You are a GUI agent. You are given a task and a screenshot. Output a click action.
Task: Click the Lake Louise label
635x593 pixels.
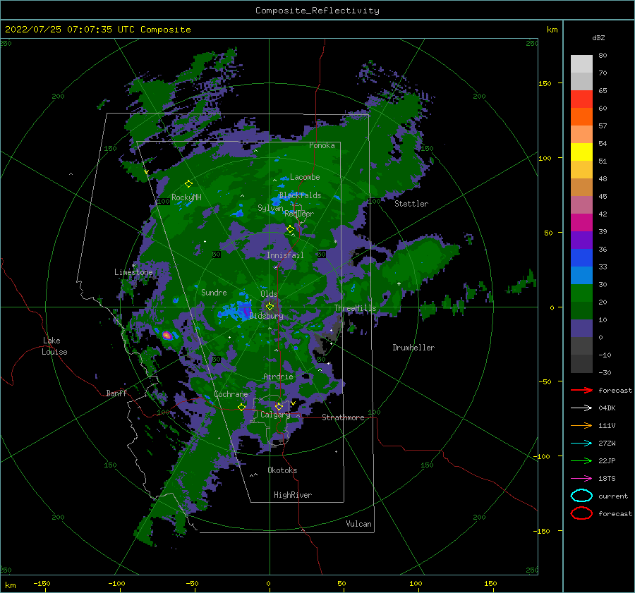[55, 346]
